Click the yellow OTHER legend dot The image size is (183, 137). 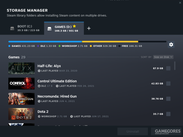click(91, 46)
